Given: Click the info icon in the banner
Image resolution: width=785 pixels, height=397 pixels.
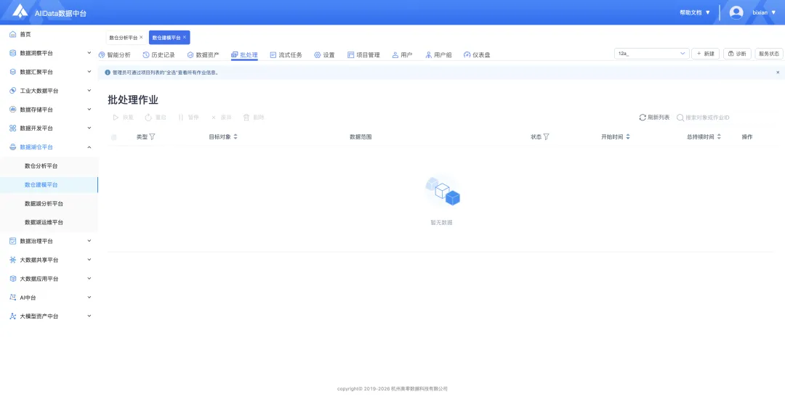Looking at the screenshot, I should (x=107, y=73).
